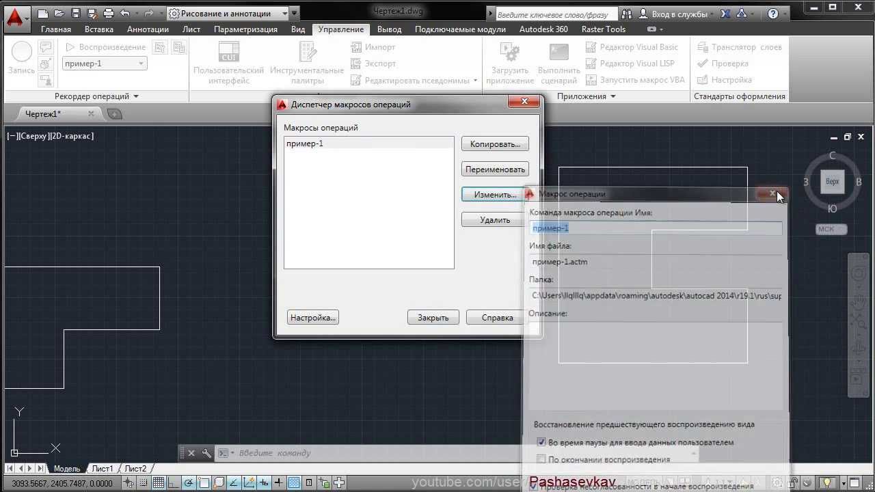Click the Введите ключевое слово search field
This screenshot has width=875, height=492.
click(556, 14)
